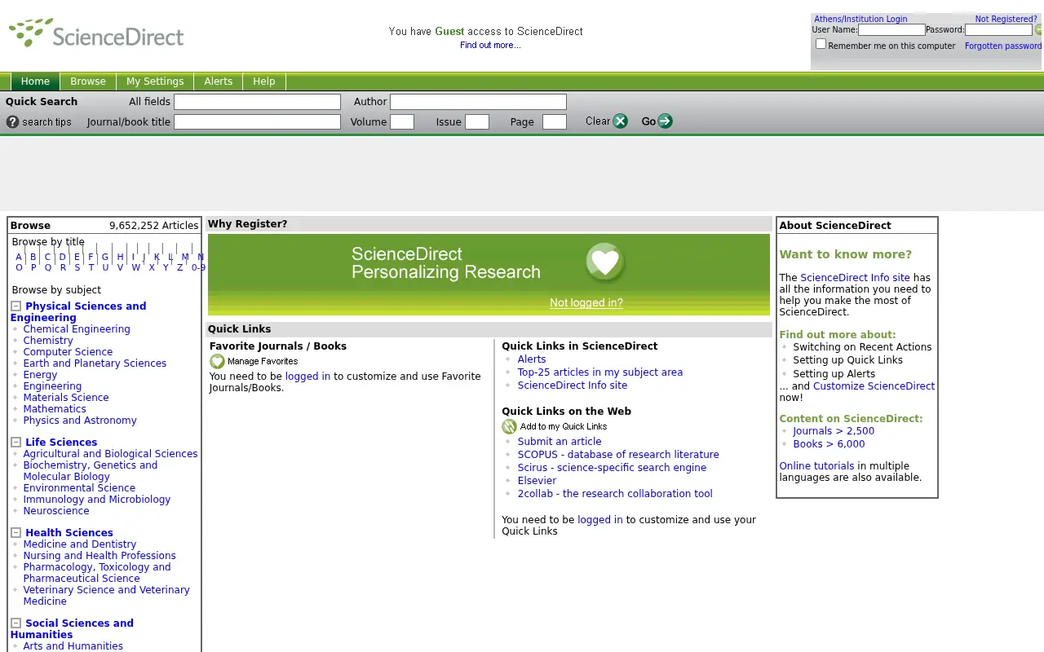This screenshot has width=1044, height=652.
Task: Go to the Home tab
Action: pos(35,81)
